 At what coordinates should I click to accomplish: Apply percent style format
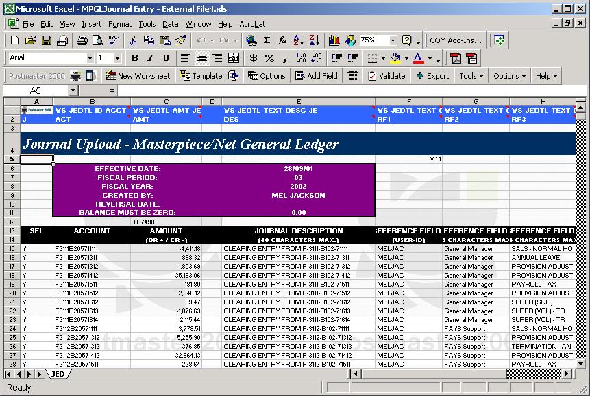click(269, 58)
